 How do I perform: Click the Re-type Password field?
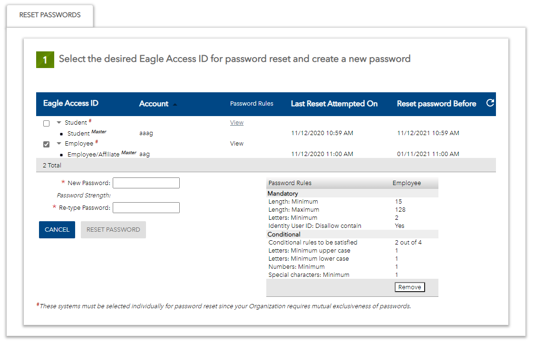[x=146, y=207]
